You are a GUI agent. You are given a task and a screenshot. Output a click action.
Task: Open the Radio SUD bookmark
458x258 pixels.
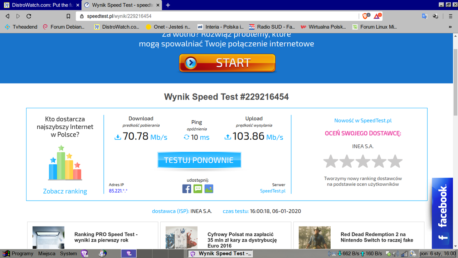coord(272,27)
